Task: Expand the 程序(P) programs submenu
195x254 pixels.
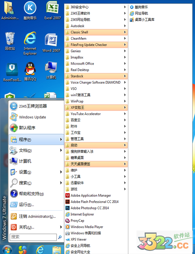Action: point(36,140)
